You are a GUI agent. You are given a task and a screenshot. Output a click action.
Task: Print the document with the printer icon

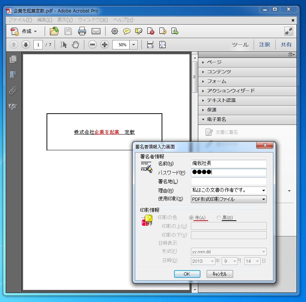tap(82, 31)
